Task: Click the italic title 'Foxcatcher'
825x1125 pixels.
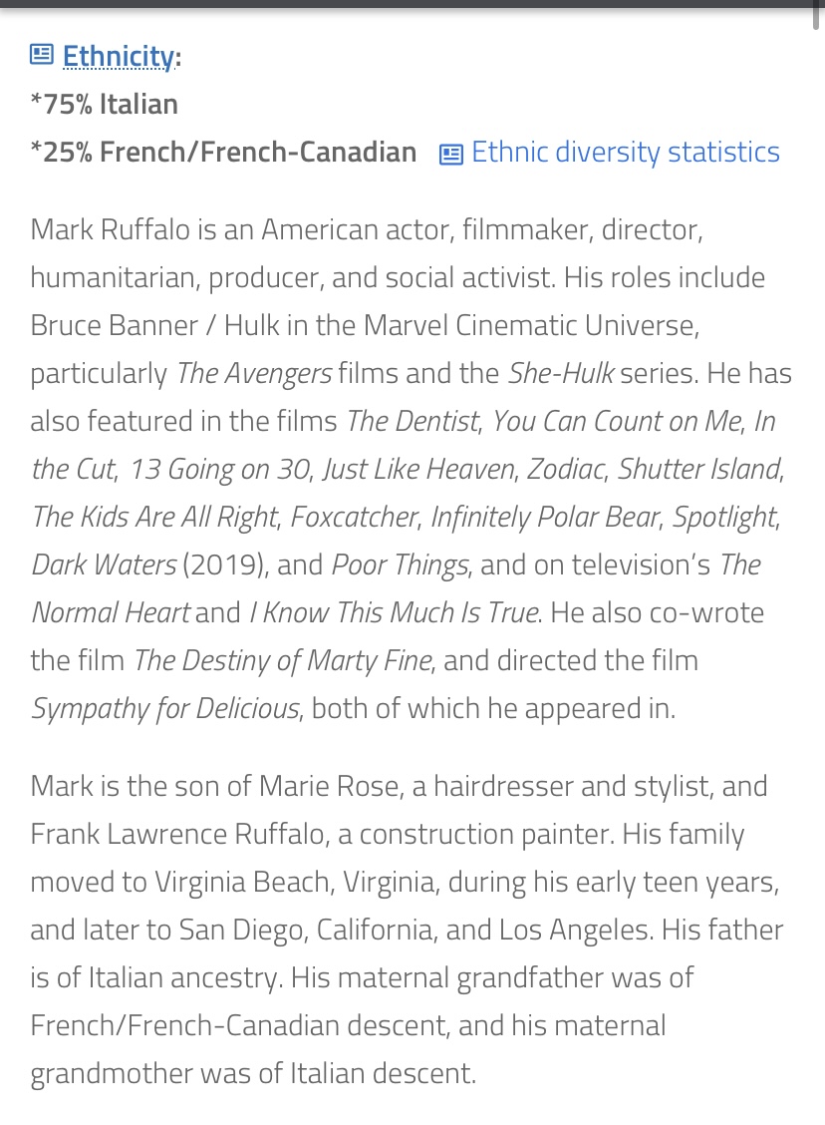Action: click(x=354, y=517)
